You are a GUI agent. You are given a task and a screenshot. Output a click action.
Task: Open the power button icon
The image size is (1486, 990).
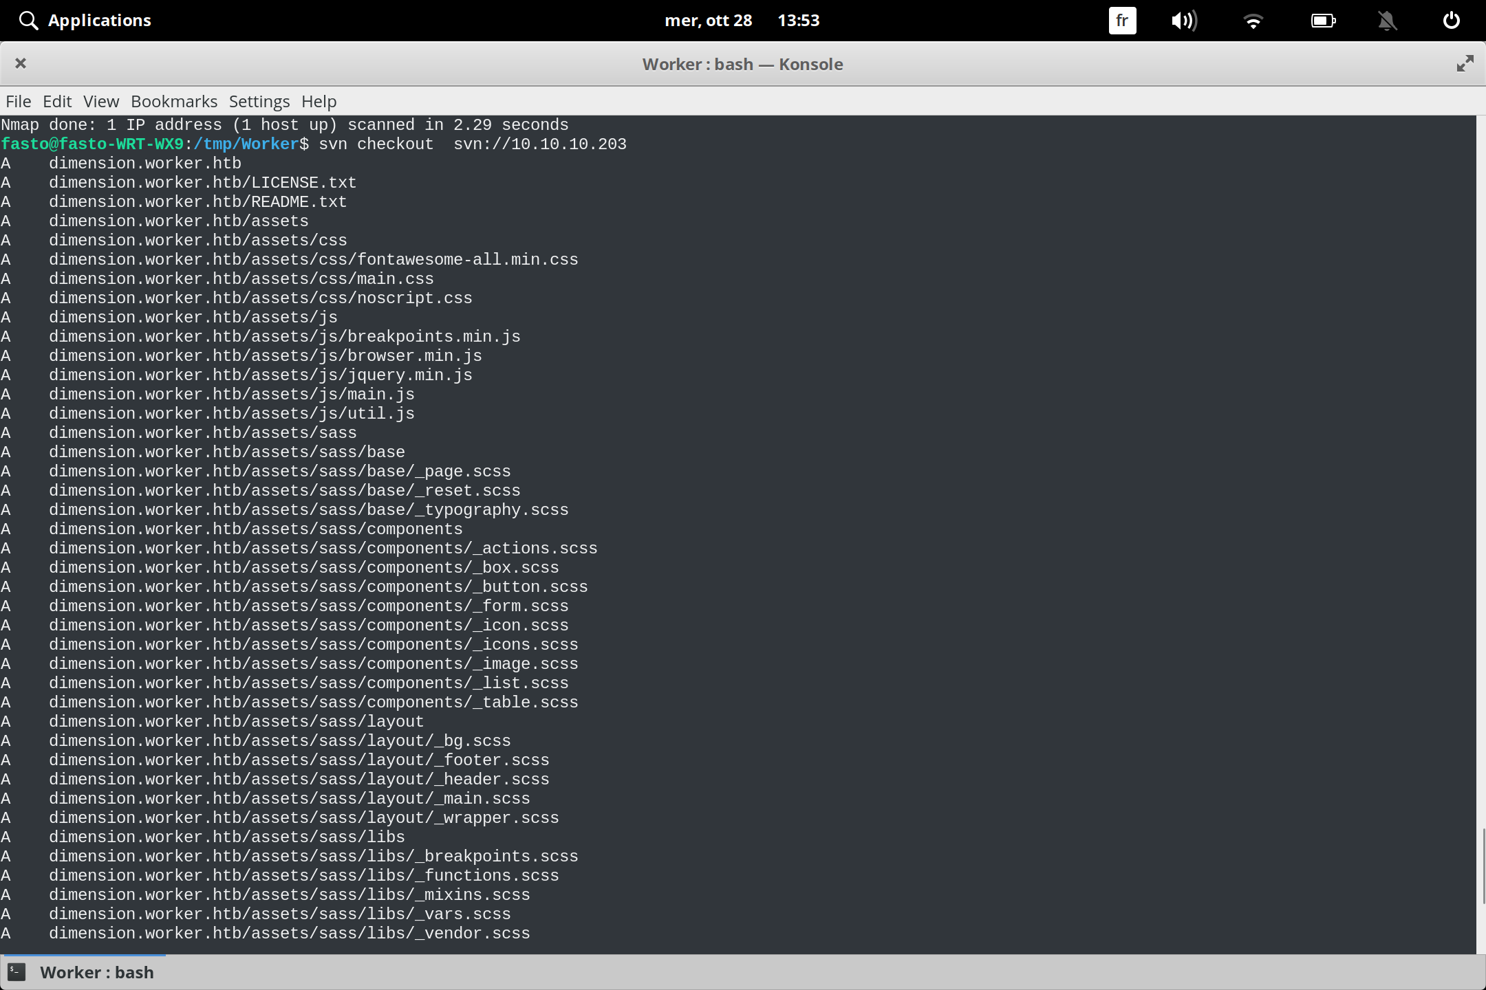pyautogui.click(x=1451, y=20)
